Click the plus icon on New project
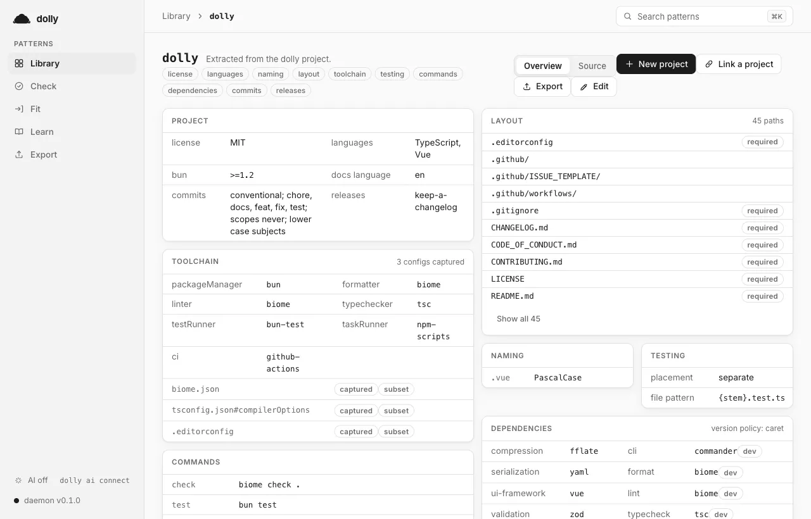Screen dimensions: 811x519 tap(629, 64)
